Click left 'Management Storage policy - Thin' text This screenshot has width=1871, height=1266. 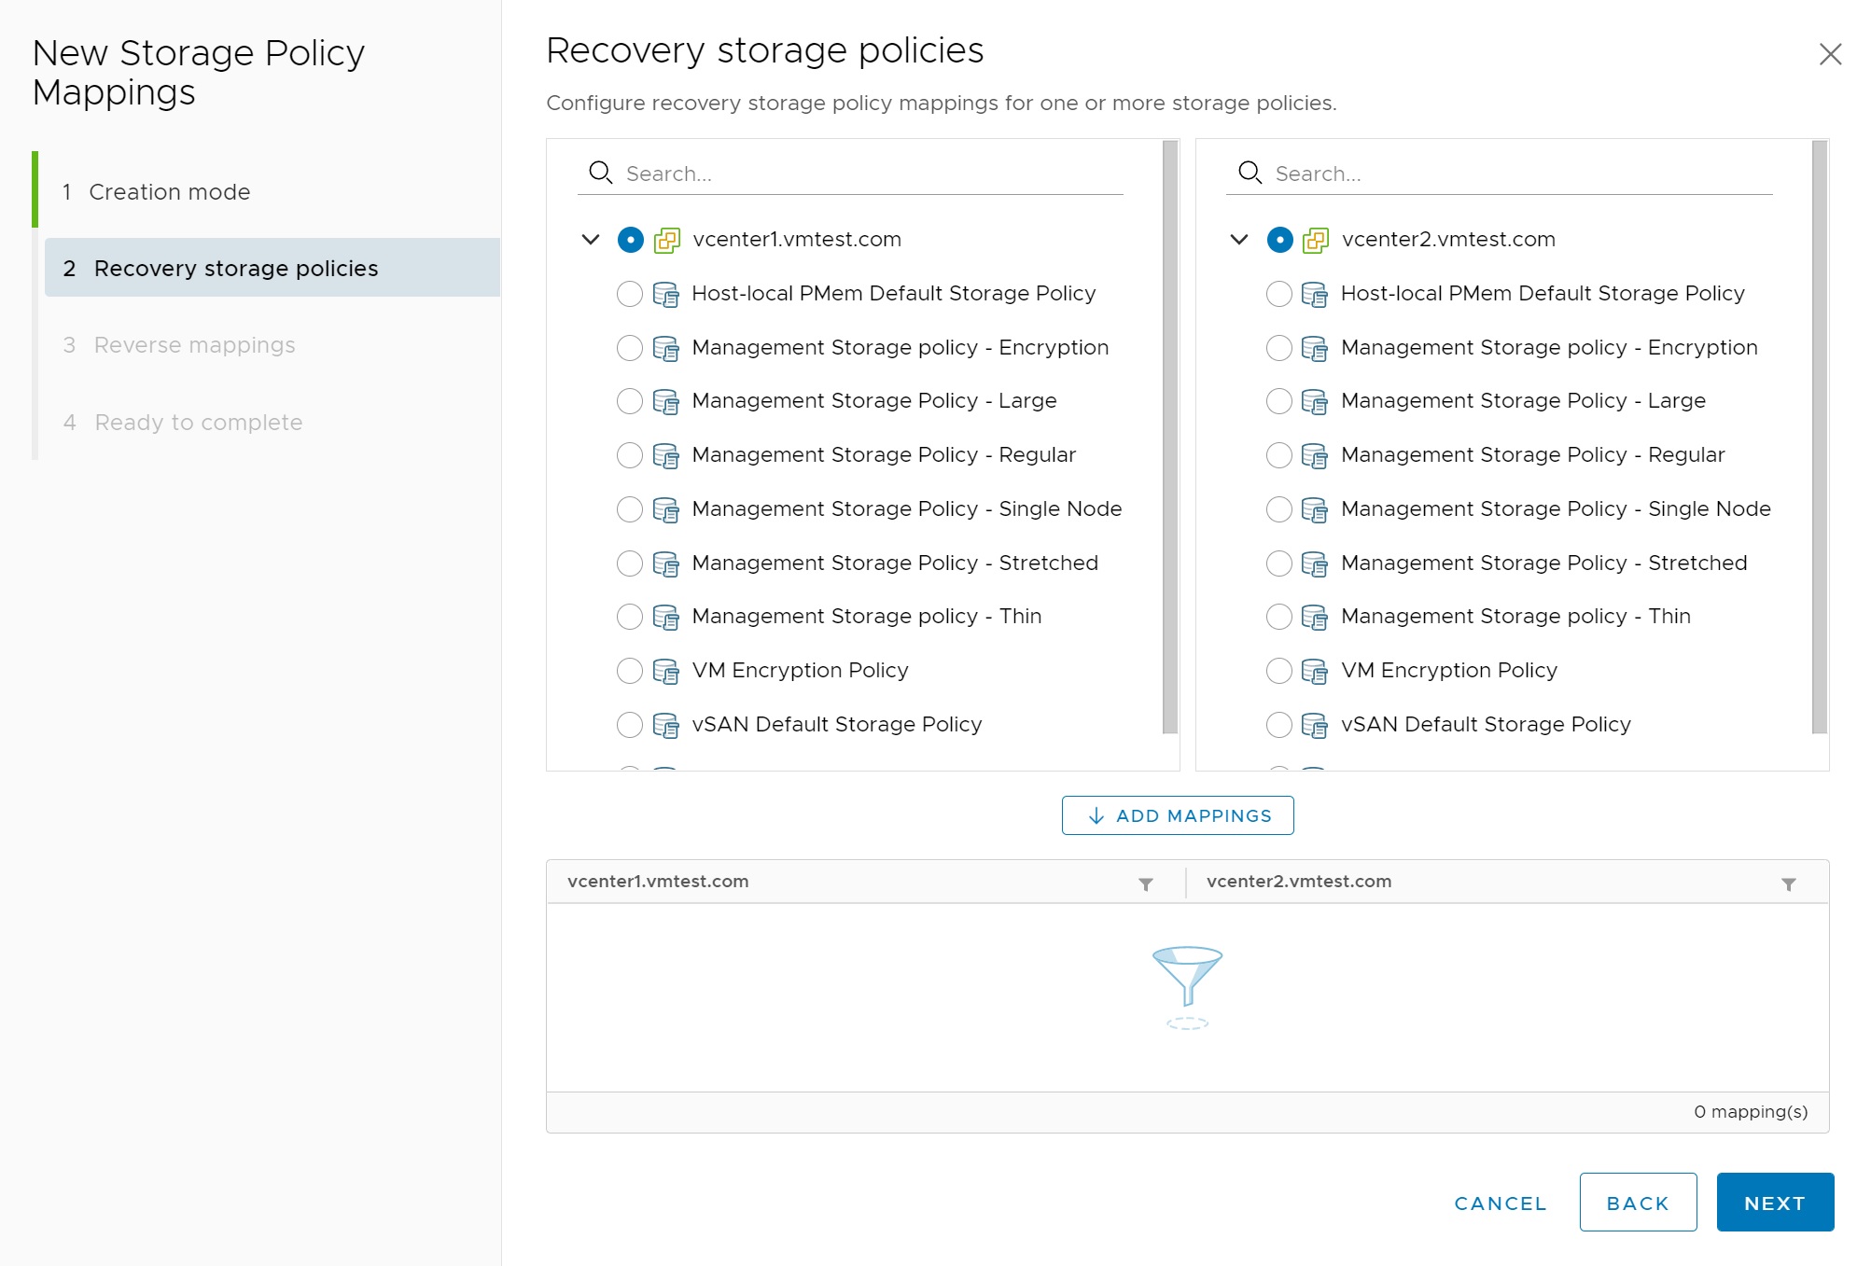[x=867, y=617]
